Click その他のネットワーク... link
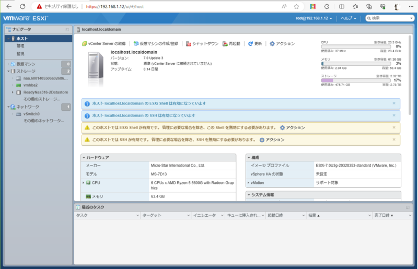418x269 pixels. coord(44,121)
